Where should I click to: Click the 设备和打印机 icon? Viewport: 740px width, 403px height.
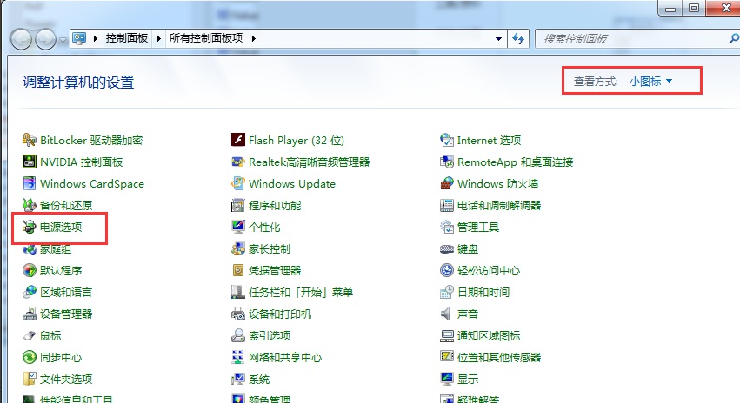click(239, 314)
